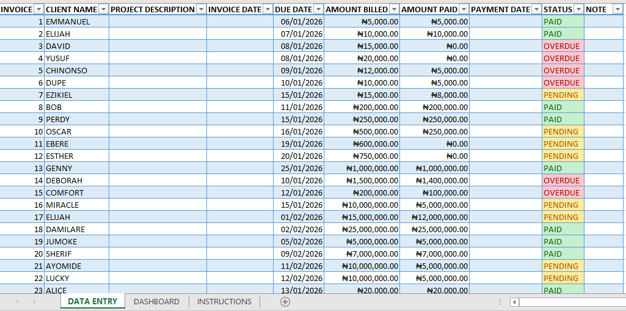Select the EZIKIEL client name cell
The width and height of the screenshot is (626, 311).
tap(76, 95)
